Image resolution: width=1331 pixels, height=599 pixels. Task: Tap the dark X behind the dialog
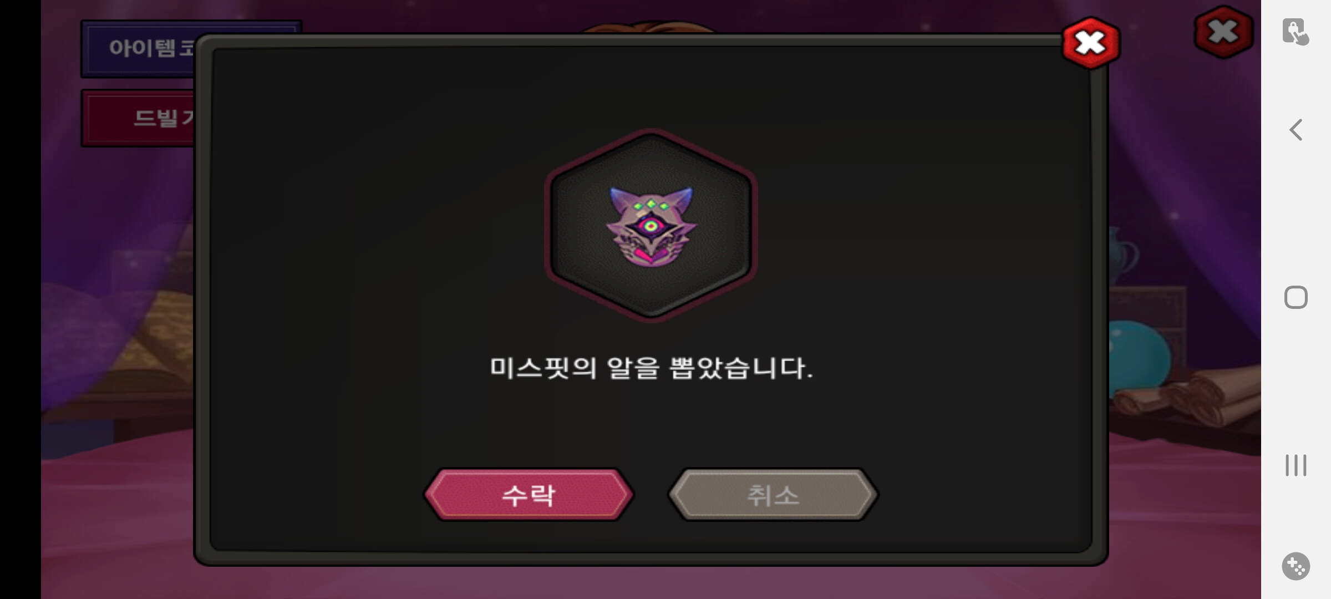1223,32
